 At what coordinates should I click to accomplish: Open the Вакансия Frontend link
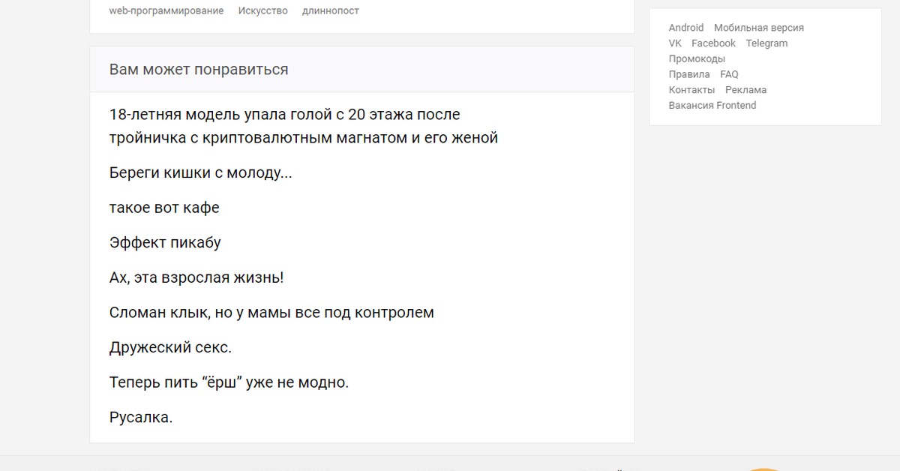(x=712, y=106)
